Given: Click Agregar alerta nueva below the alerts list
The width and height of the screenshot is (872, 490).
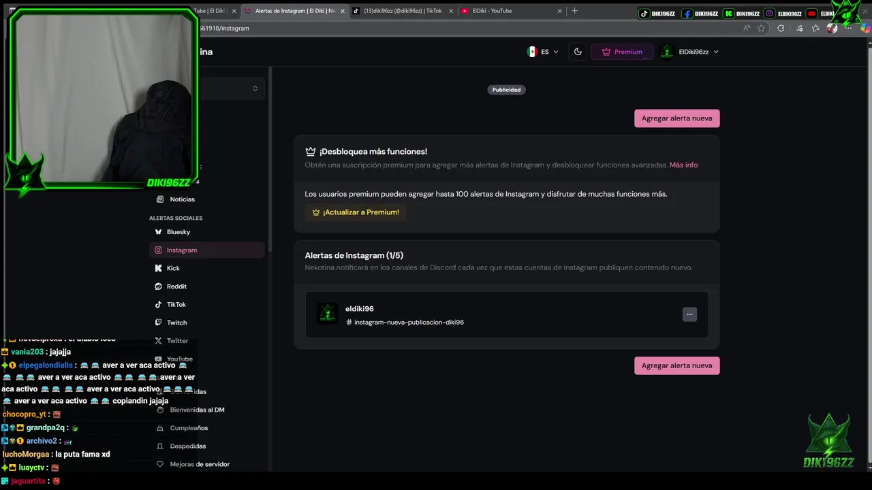Looking at the screenshot, I should [676, 365].
